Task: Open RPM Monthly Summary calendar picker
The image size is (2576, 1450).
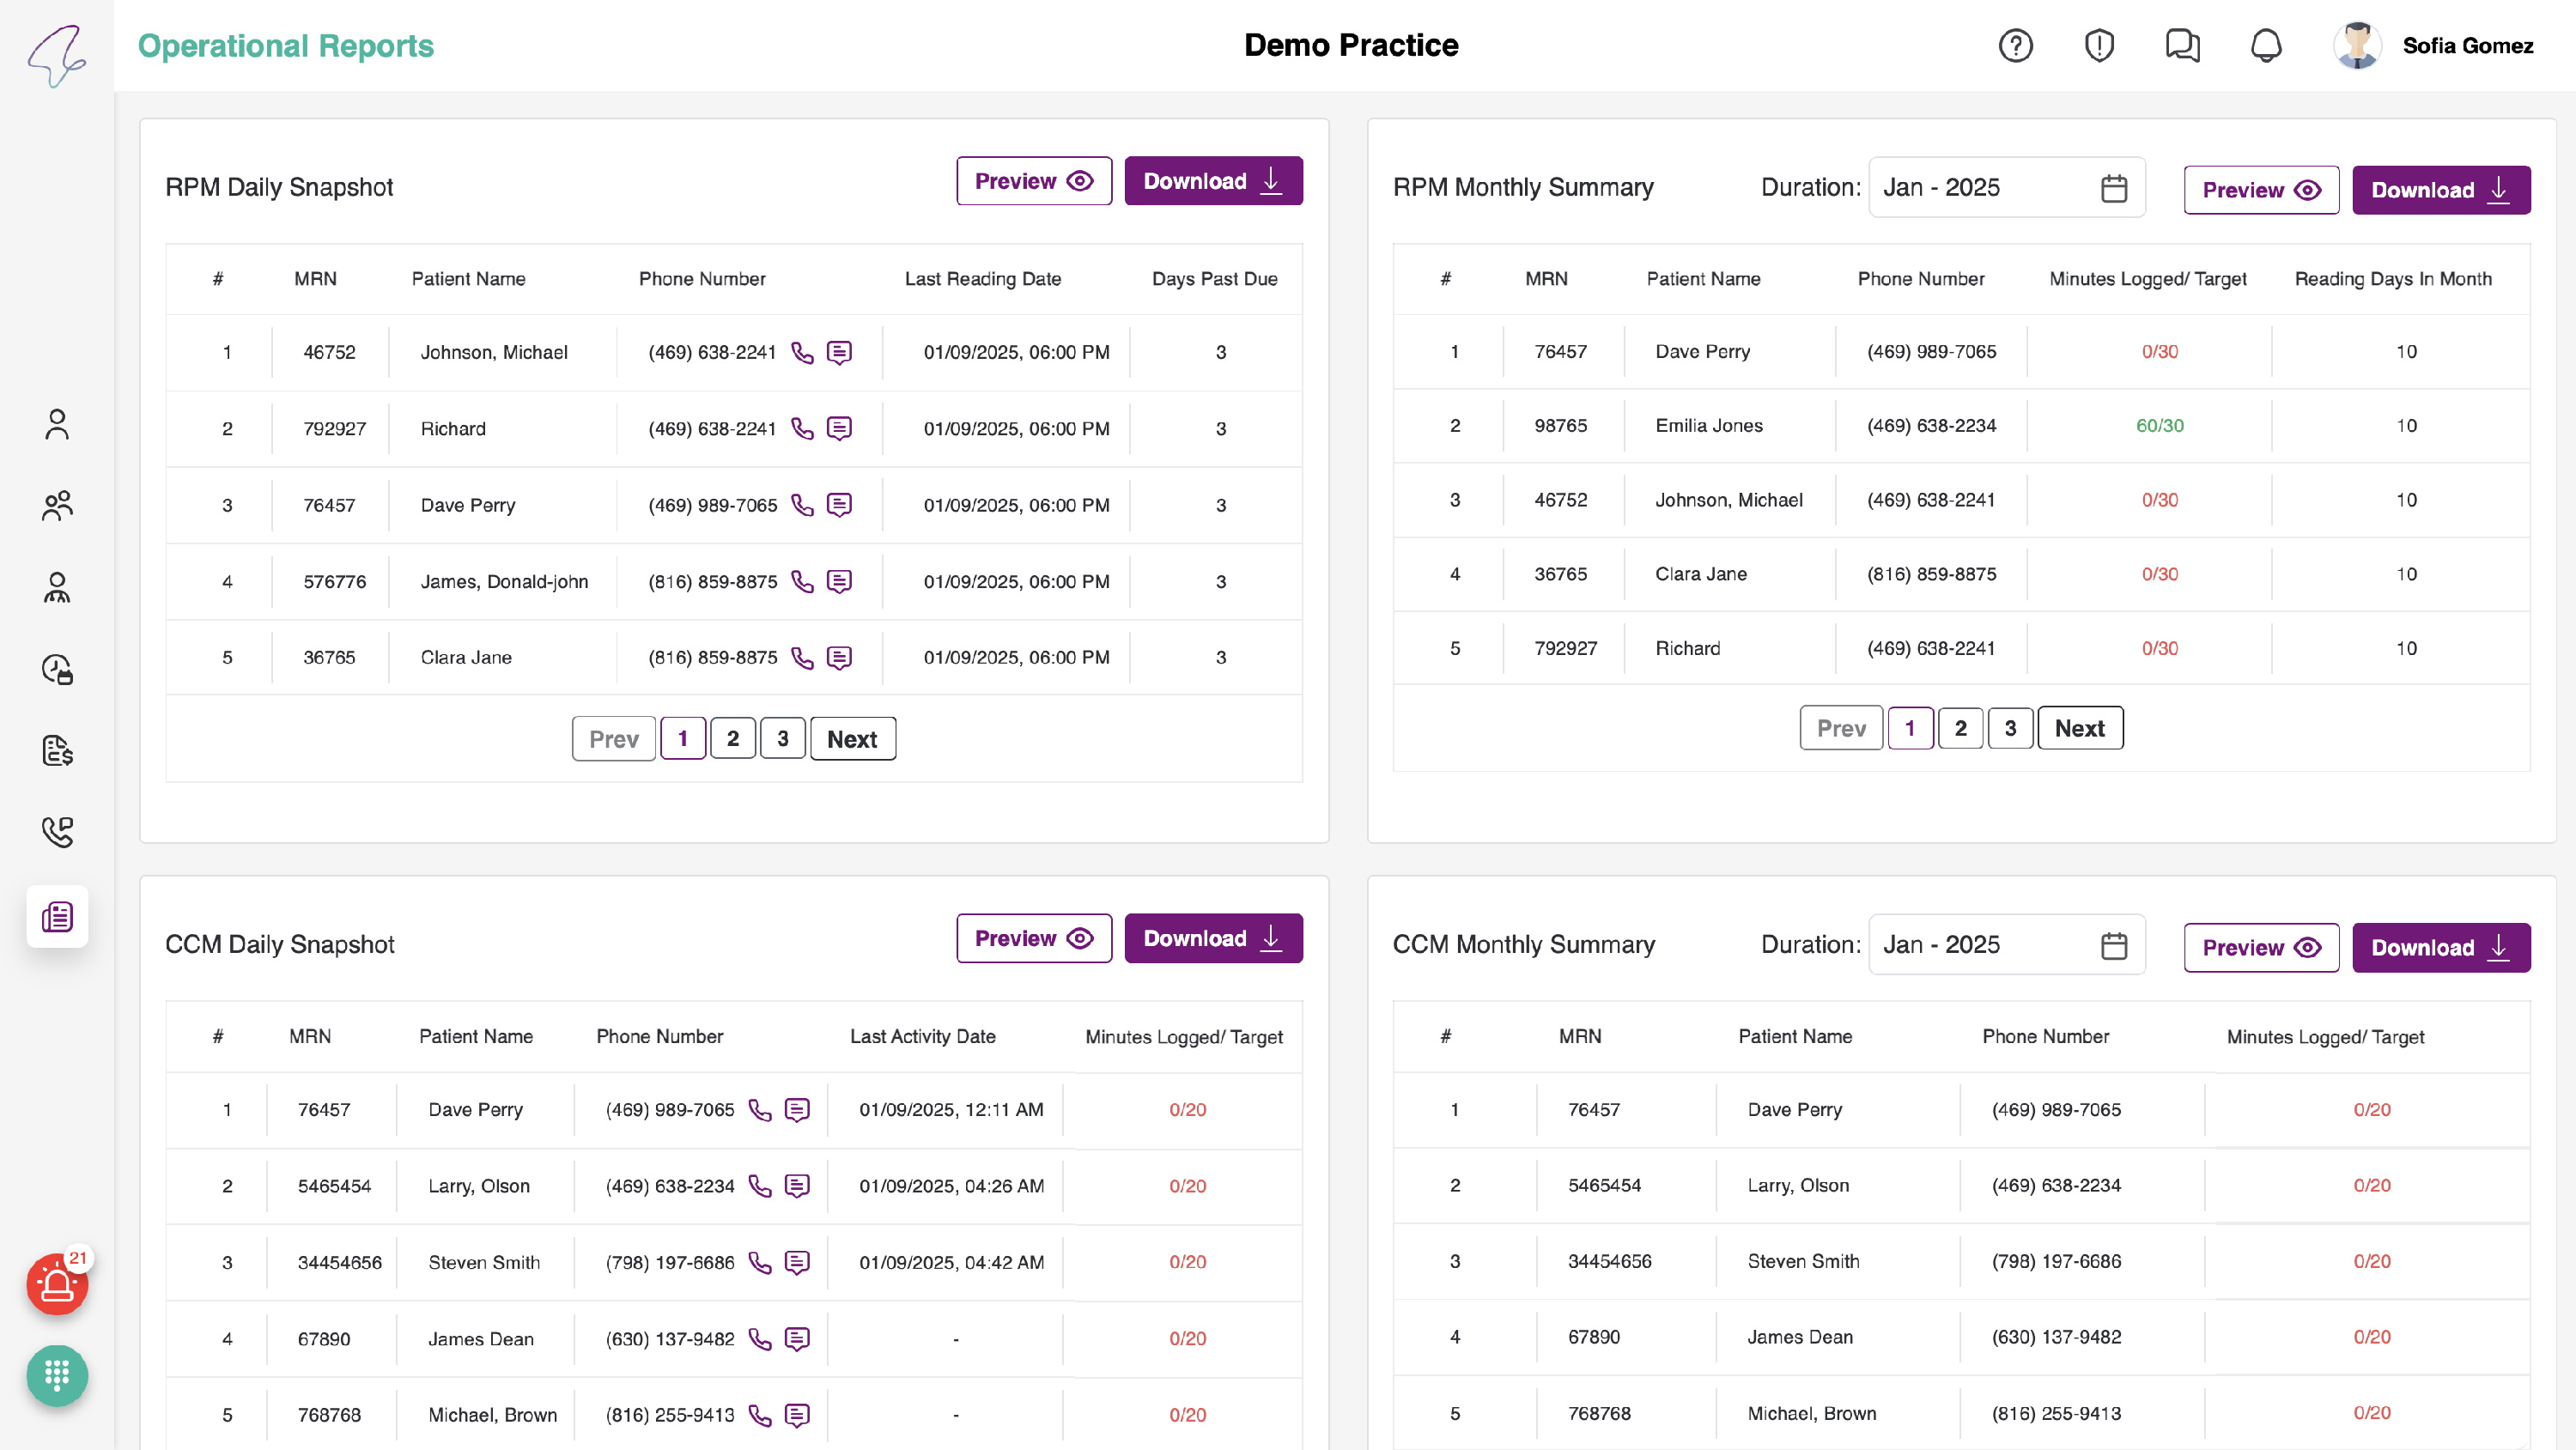Action: (x=2113, y=188)
